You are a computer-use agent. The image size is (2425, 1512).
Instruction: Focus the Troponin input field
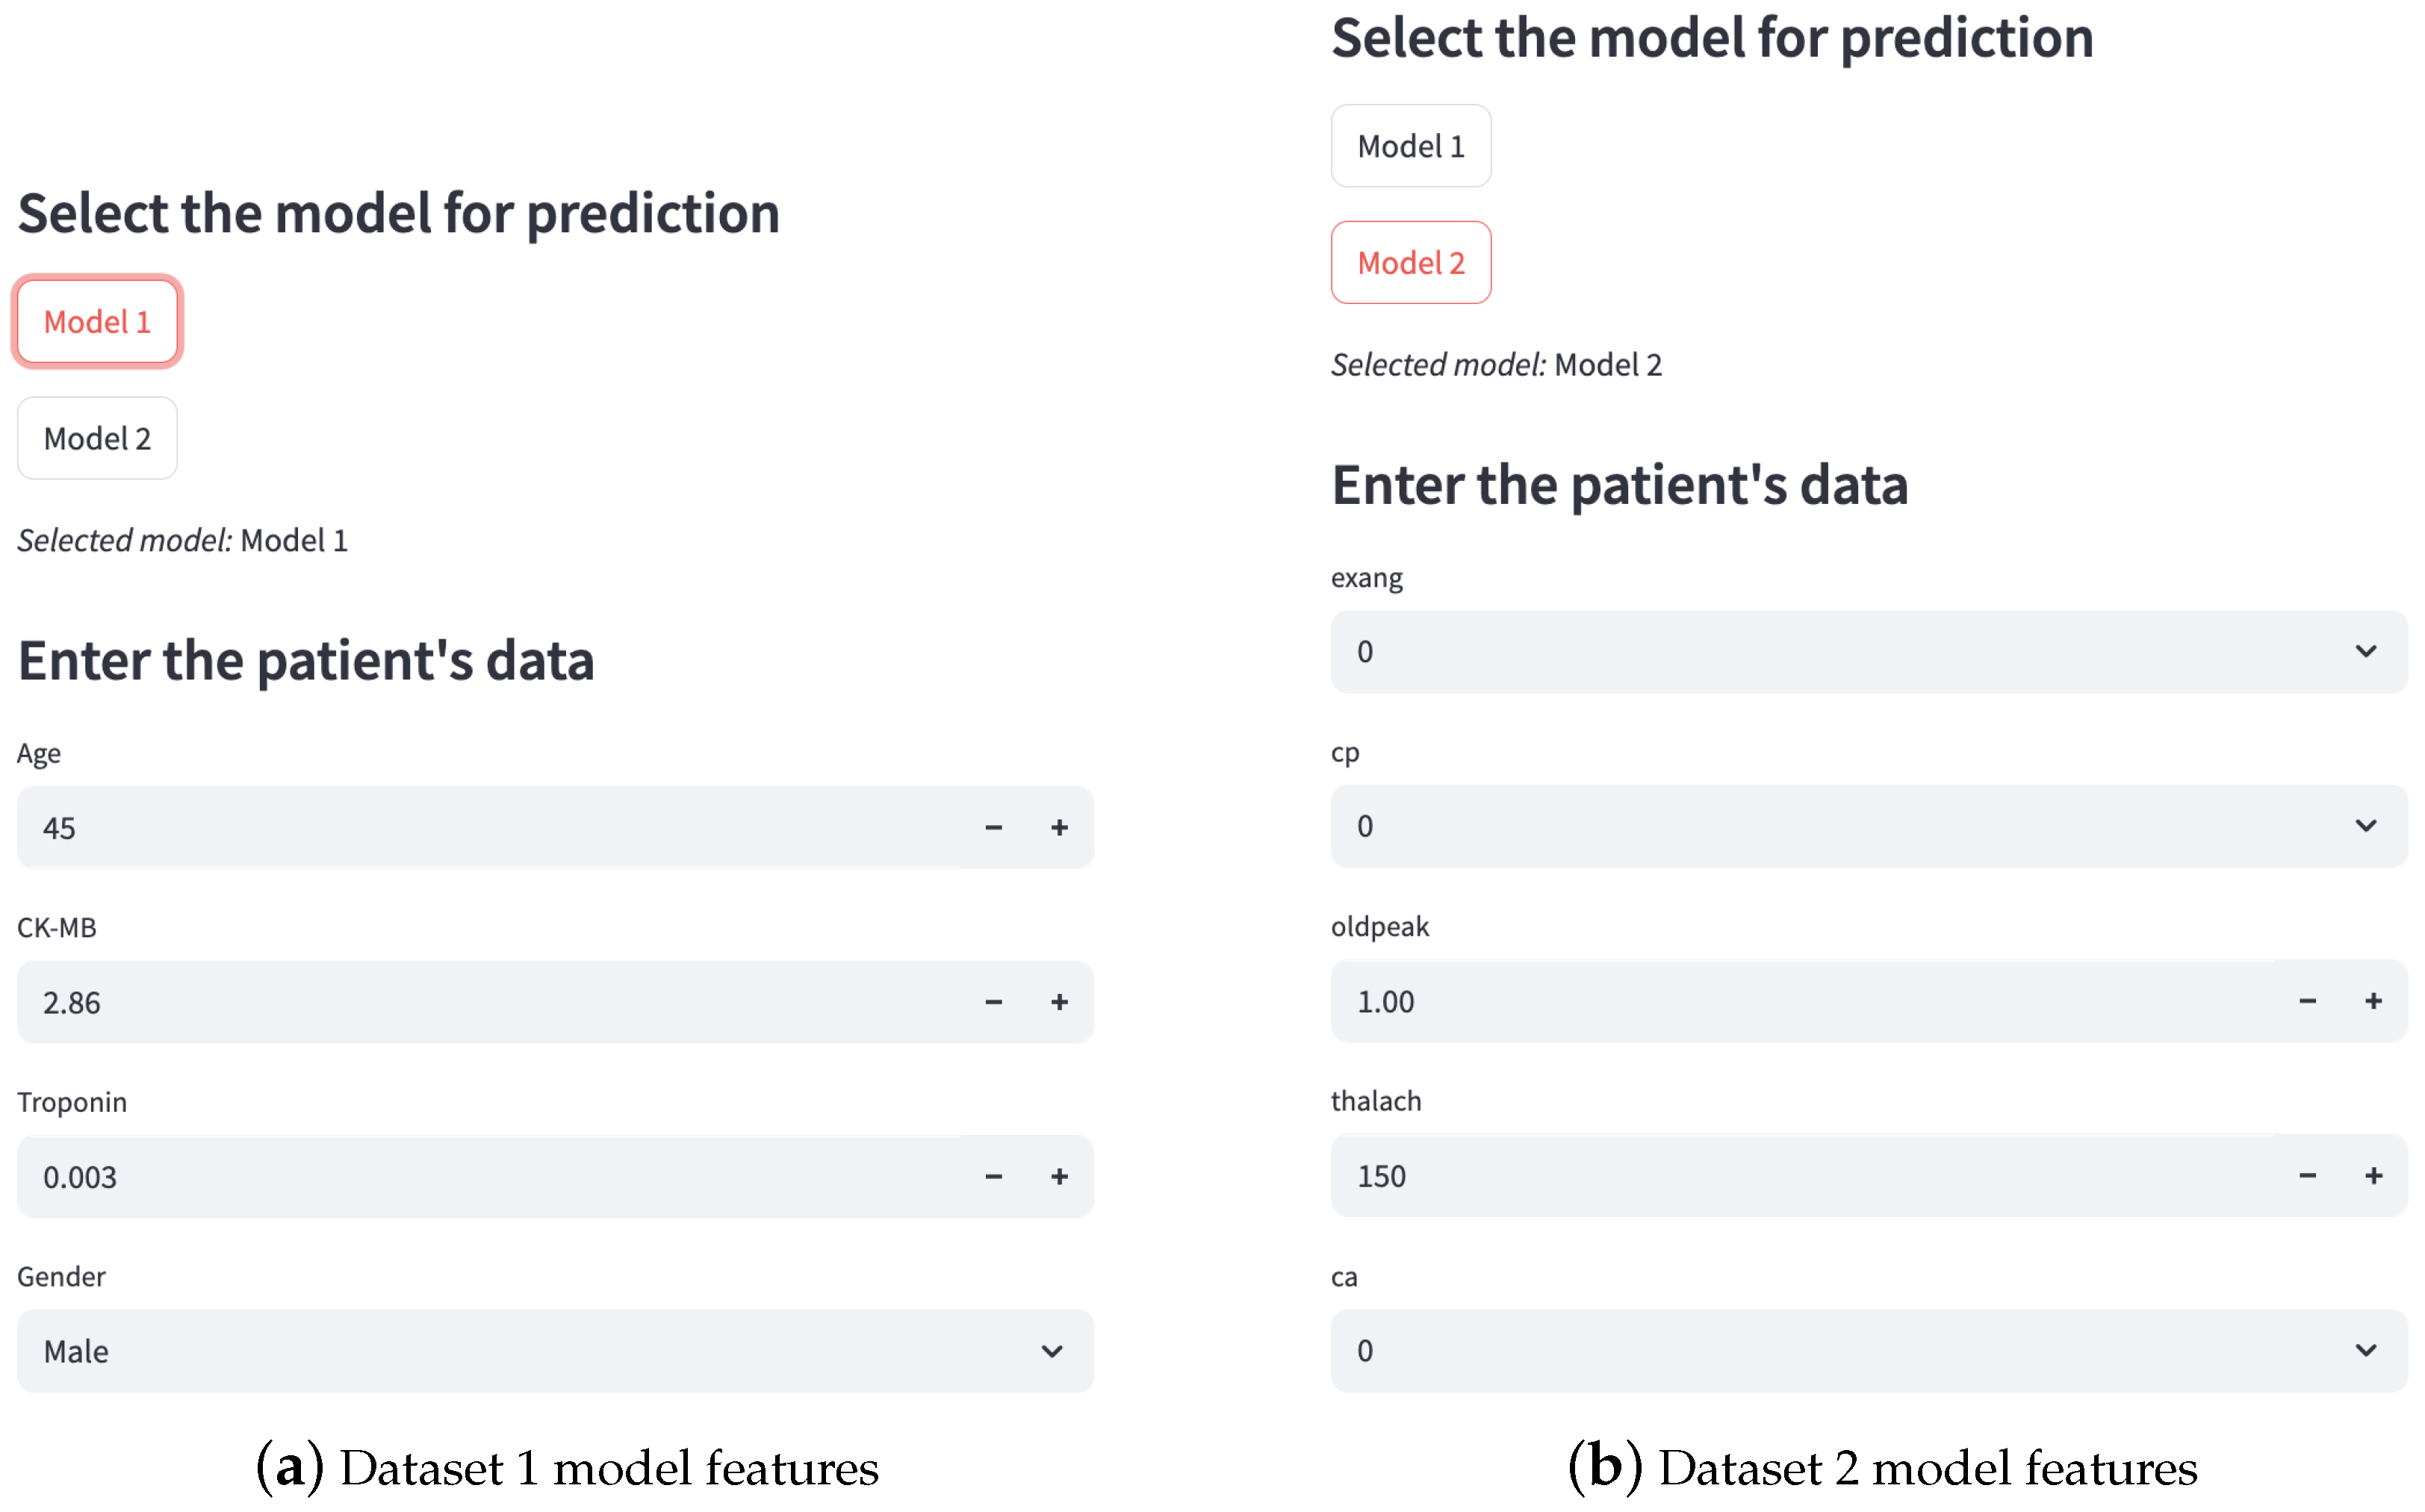tap(490, 1176)
